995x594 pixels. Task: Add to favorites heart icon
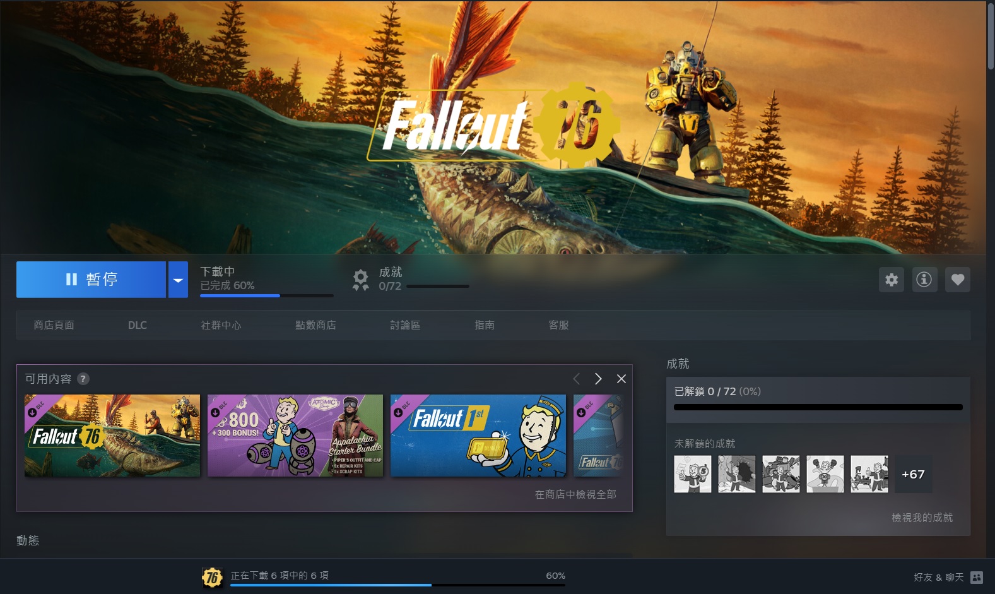pos(958,280)
